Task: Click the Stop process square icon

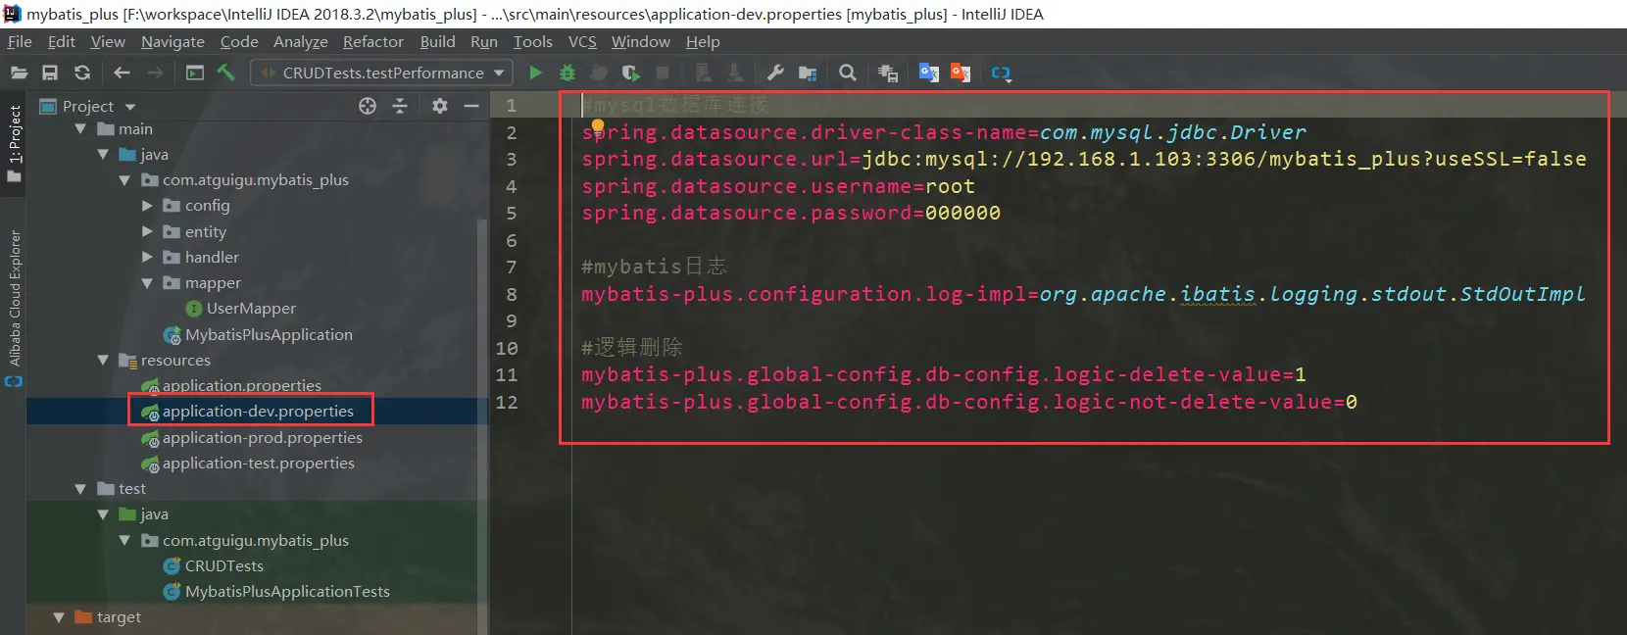Action: tap(663, 73)
